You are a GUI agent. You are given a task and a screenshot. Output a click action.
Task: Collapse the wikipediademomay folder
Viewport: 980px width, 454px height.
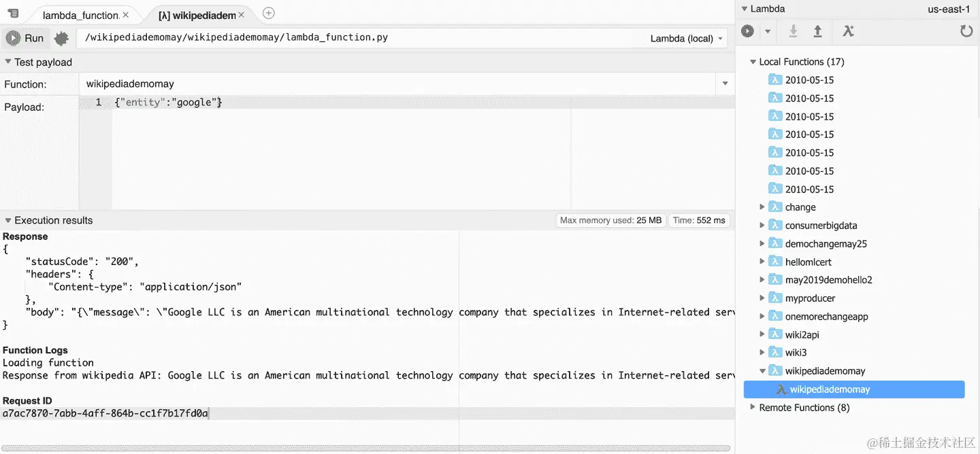(x=762, y=371)
